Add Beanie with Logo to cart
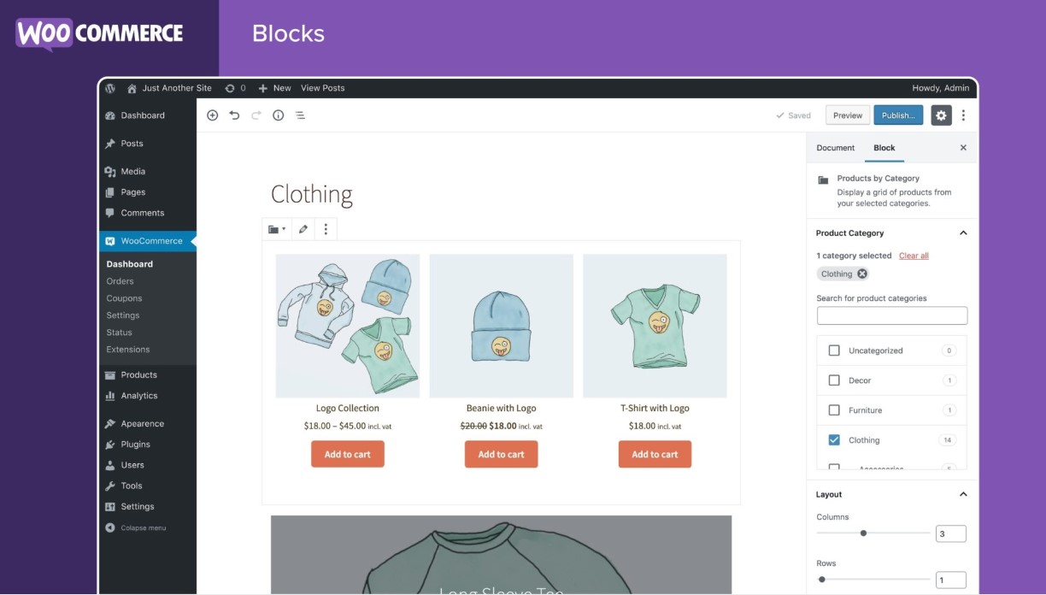 [501, 454]
